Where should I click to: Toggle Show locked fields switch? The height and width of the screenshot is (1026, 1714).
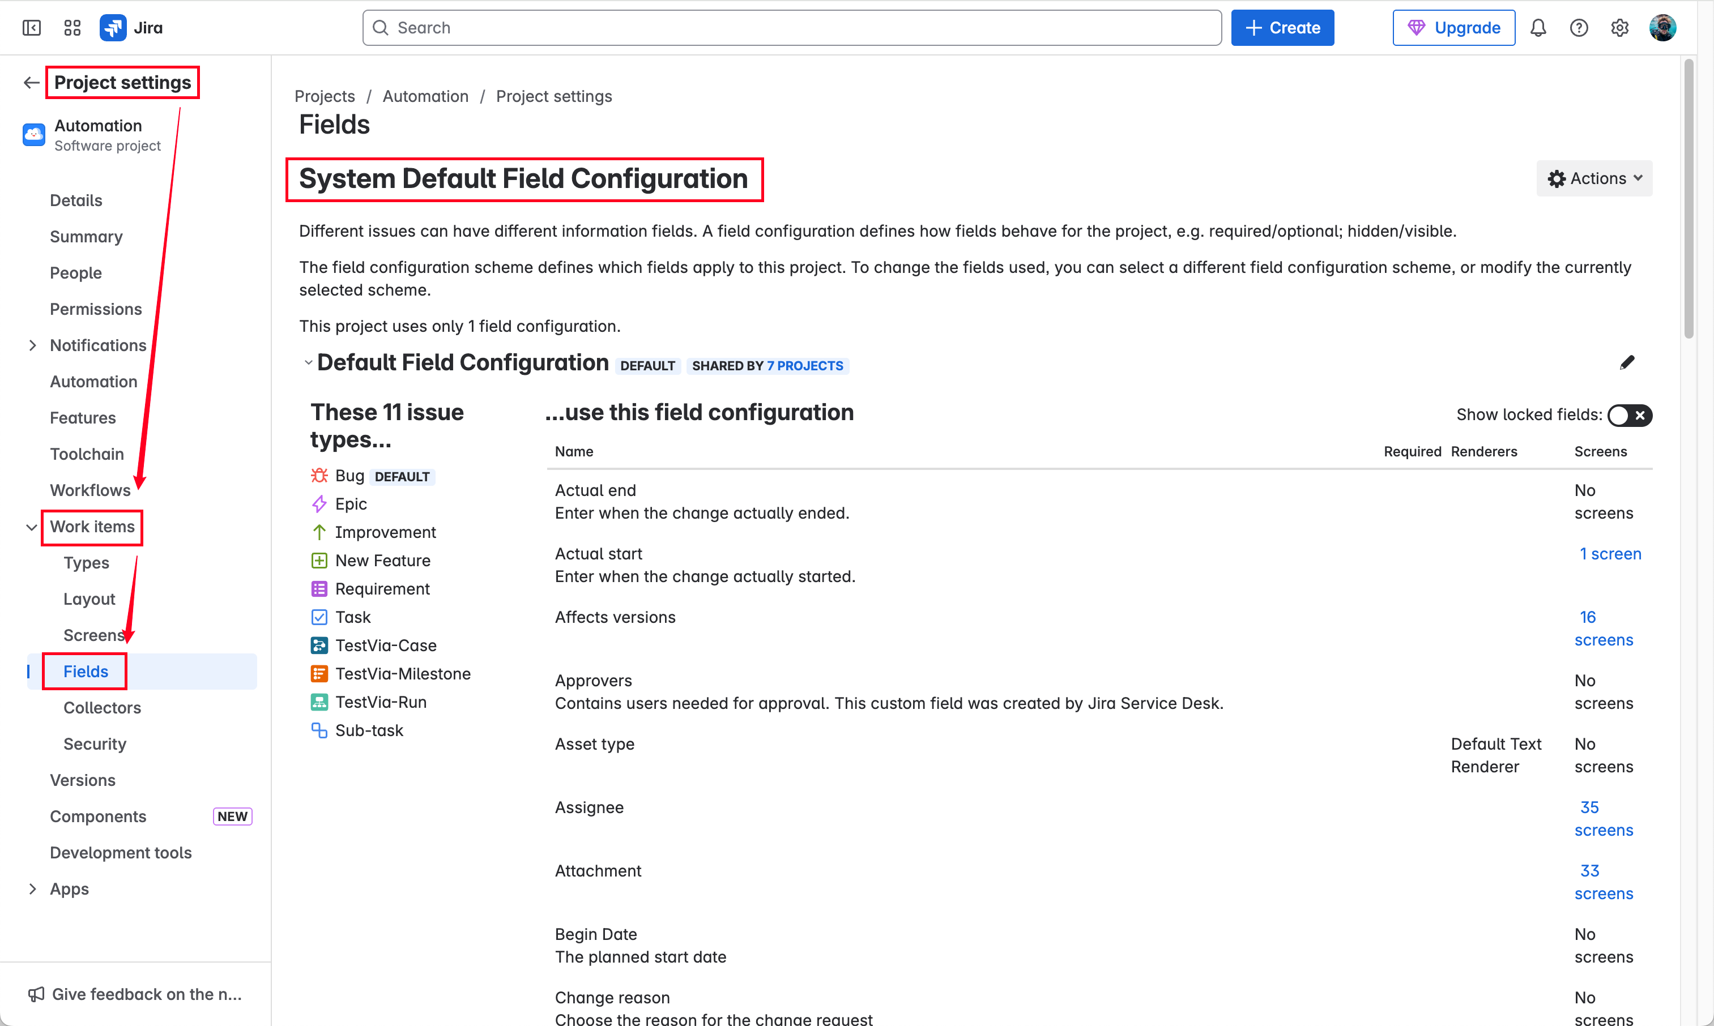coord(1629,415)
